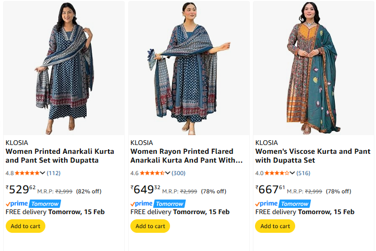View the 300 reviews for the second kurta
The image size is (376, 251).
[178, 173]
